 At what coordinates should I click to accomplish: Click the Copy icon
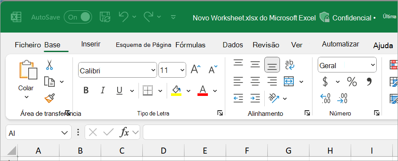pyautogui.click(x=49, y=82)
